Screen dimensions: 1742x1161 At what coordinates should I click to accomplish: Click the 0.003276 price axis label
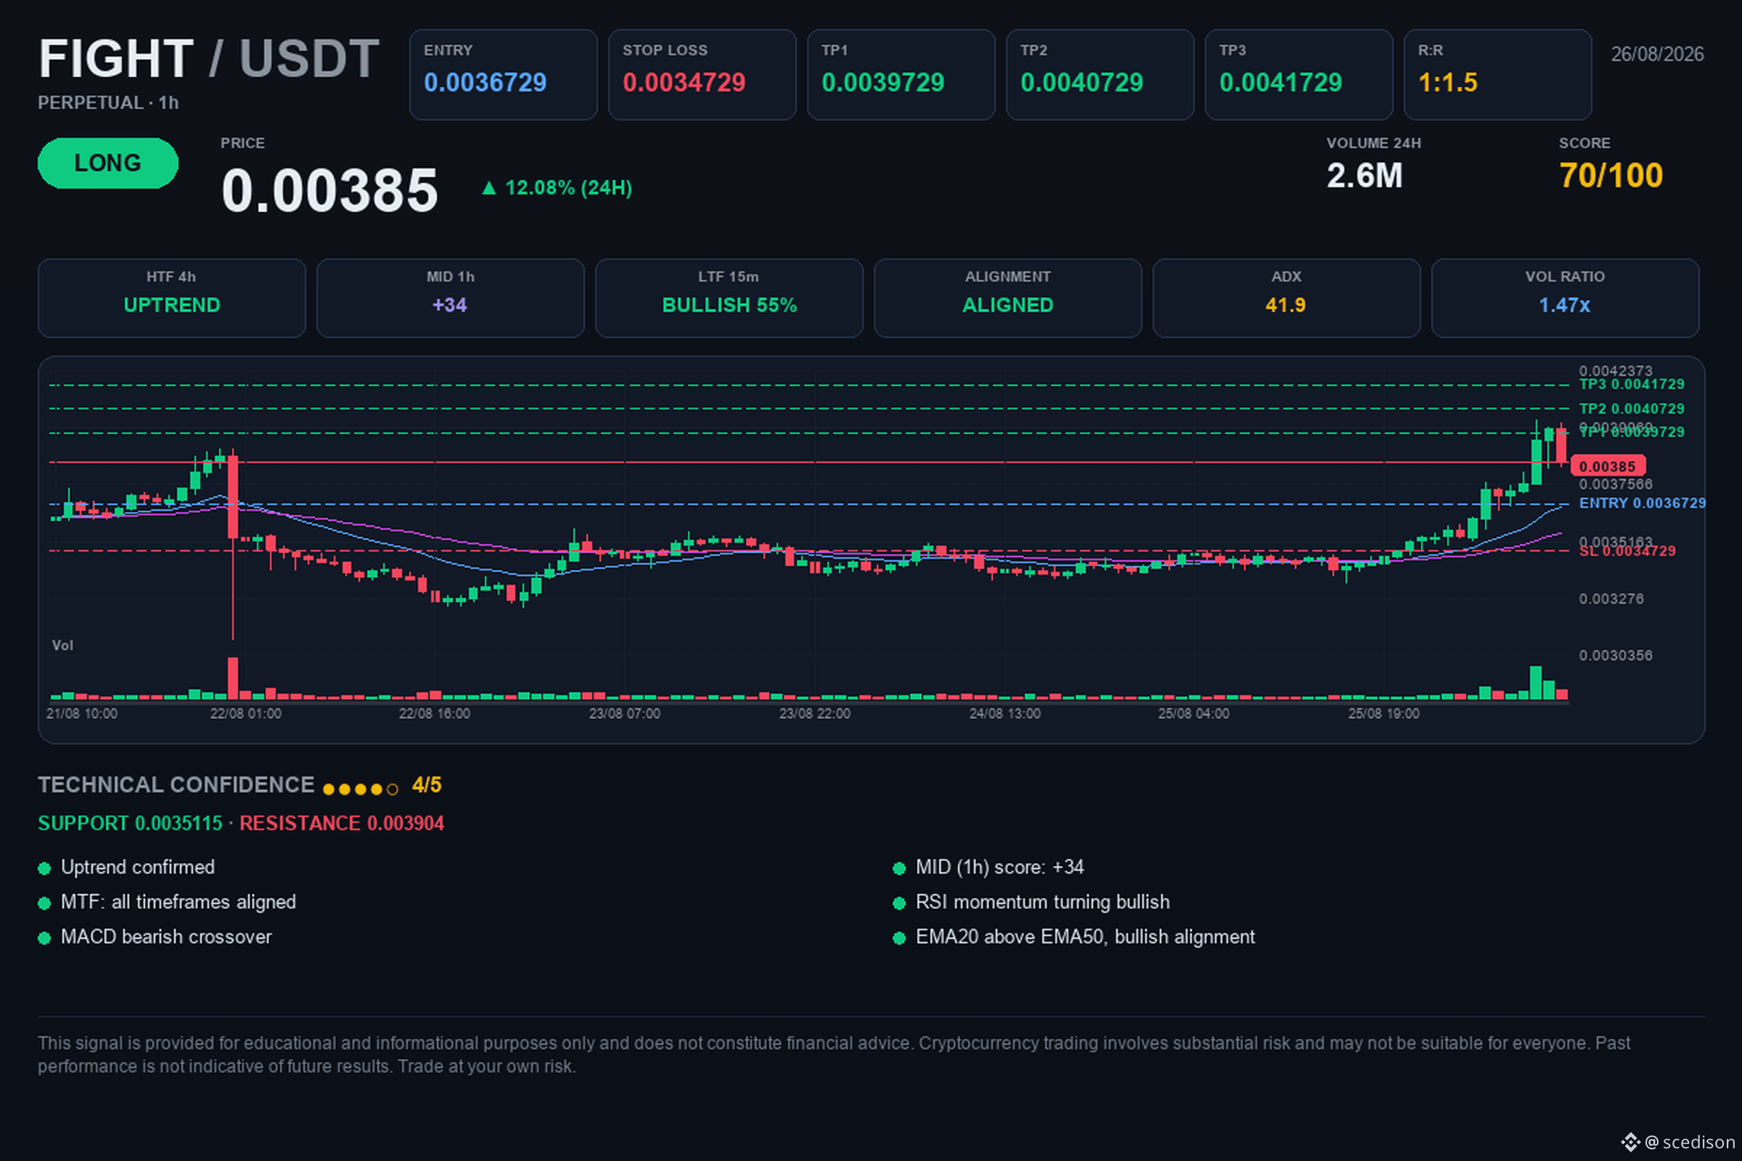click(x=1611, y=598)
